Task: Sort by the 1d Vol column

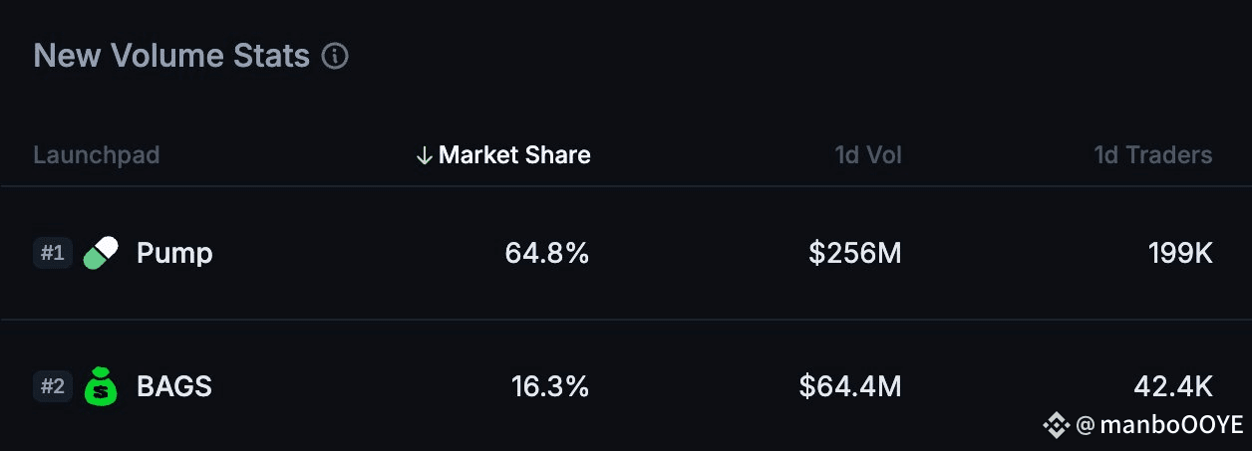Action: coord(868,155)
